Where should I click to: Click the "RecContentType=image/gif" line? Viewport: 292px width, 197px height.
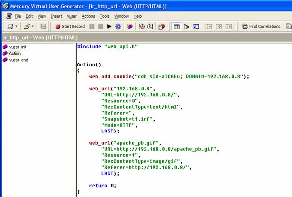(x=142, y=161)
